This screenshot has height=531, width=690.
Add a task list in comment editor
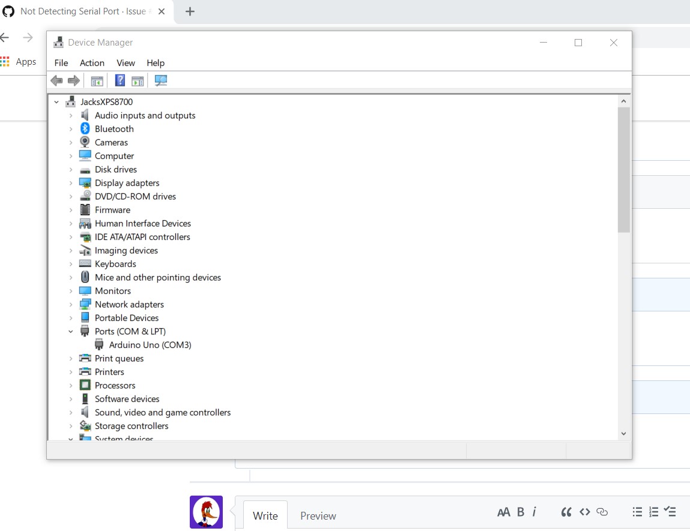click(670, 511)
